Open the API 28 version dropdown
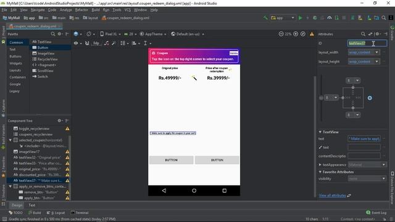This screenshot has height=222, width=395. pos(130,34)
